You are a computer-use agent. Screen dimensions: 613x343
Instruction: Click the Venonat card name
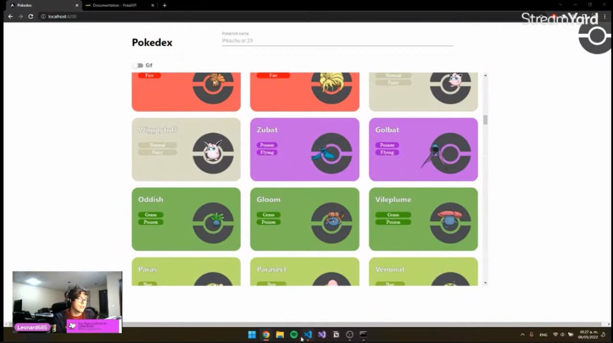point(390,269)
